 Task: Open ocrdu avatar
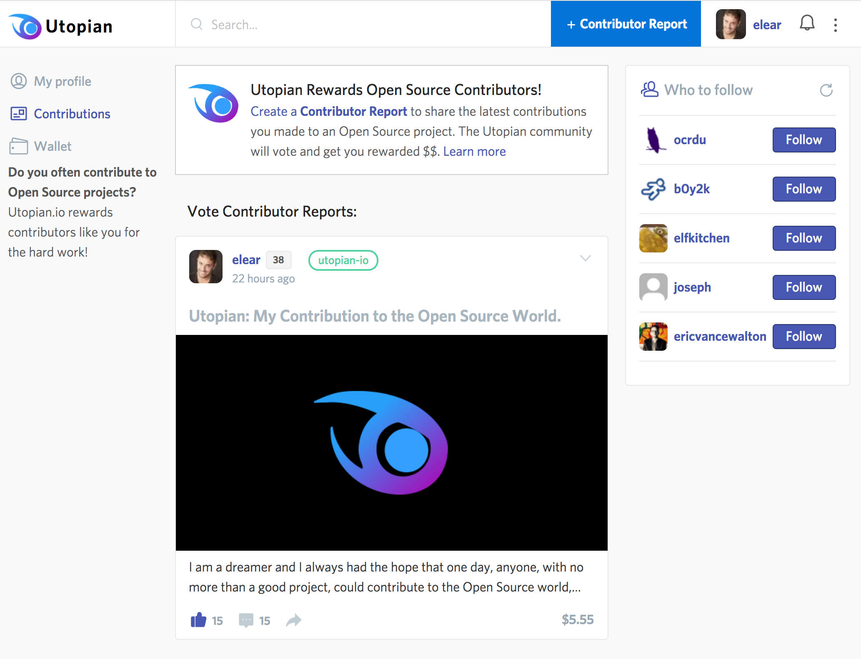(x=653, y=140)
